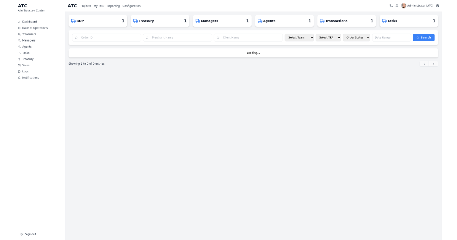Image resolution: width=457 pixels, height=240 pixels.
Task: Open the Sales cart icon
Action: (x=19, y=65)
